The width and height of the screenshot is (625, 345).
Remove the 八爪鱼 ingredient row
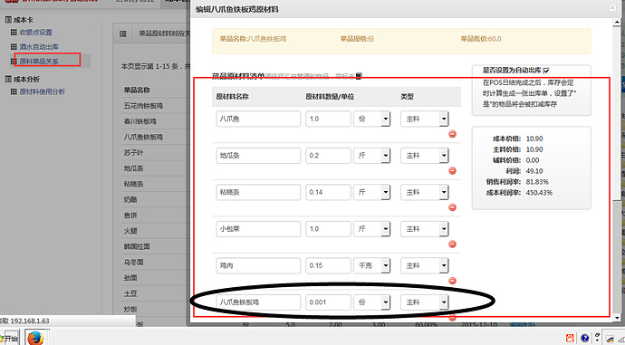[452, 134]
